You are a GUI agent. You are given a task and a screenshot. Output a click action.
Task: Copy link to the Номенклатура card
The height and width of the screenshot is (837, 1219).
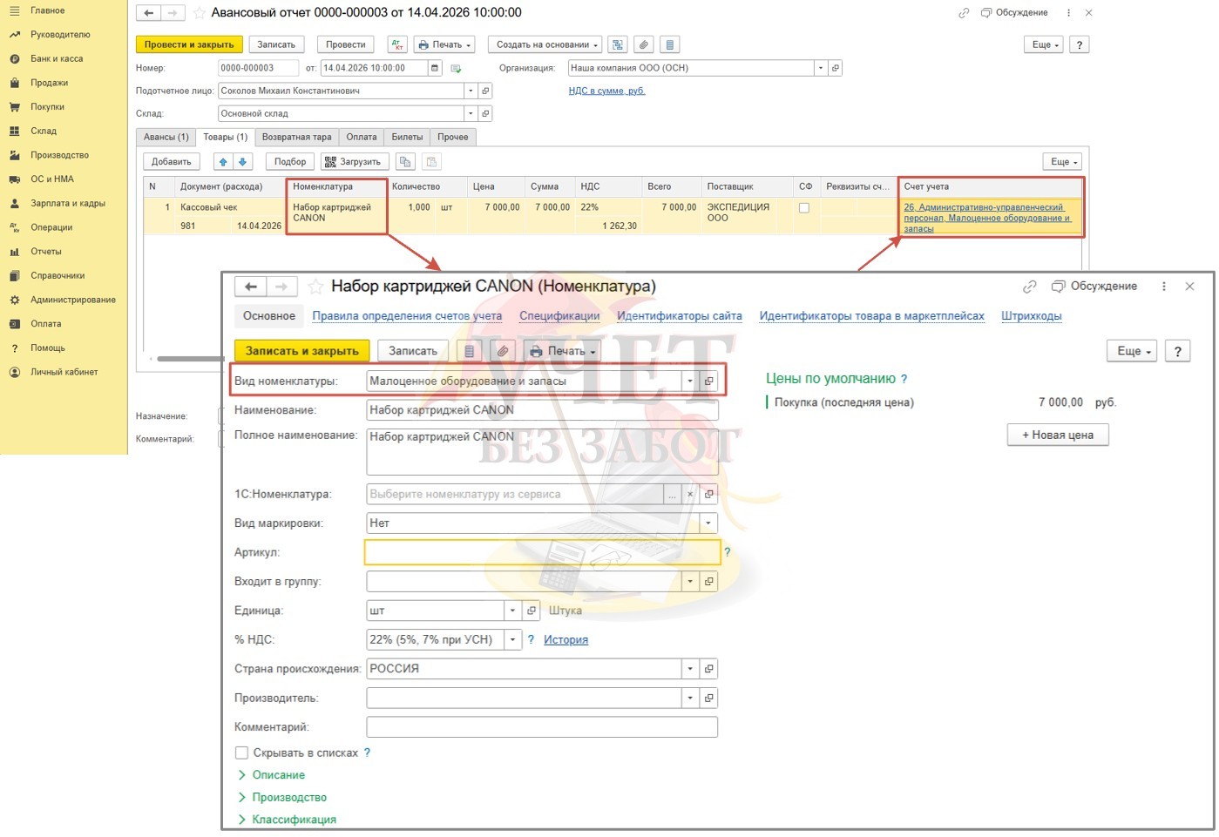(x=1029, y=287)
